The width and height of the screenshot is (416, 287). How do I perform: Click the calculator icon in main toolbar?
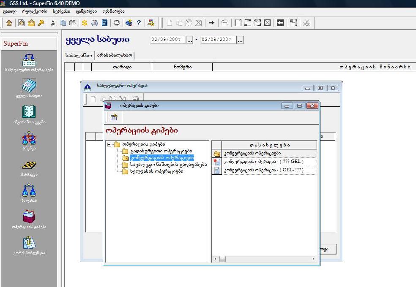coord(104,23)
